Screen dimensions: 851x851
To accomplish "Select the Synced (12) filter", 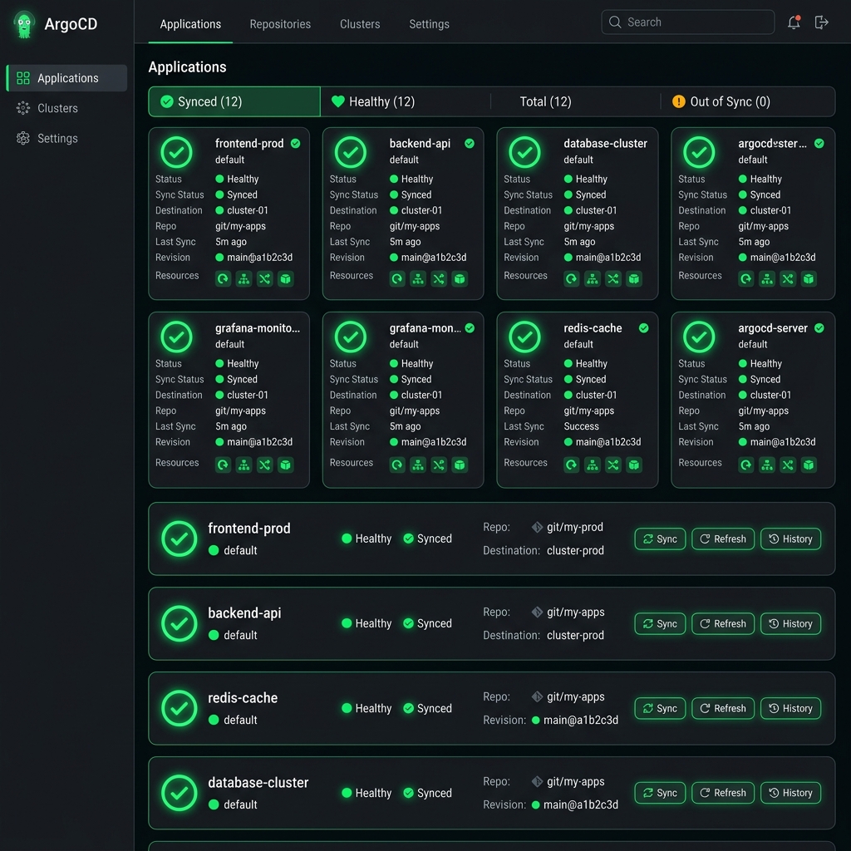I will pyautogui.click(x=234, y=101).
